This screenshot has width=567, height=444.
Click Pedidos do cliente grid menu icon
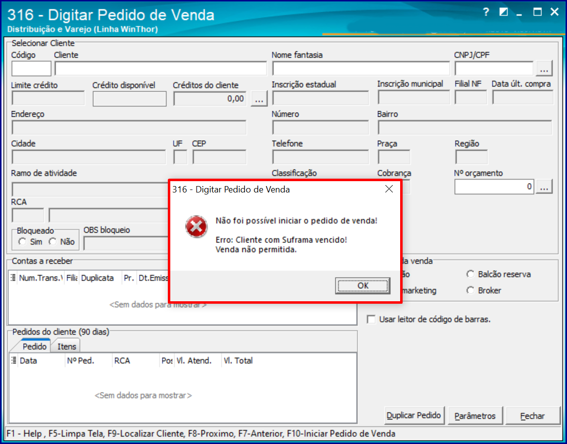(x=14, y=360)
